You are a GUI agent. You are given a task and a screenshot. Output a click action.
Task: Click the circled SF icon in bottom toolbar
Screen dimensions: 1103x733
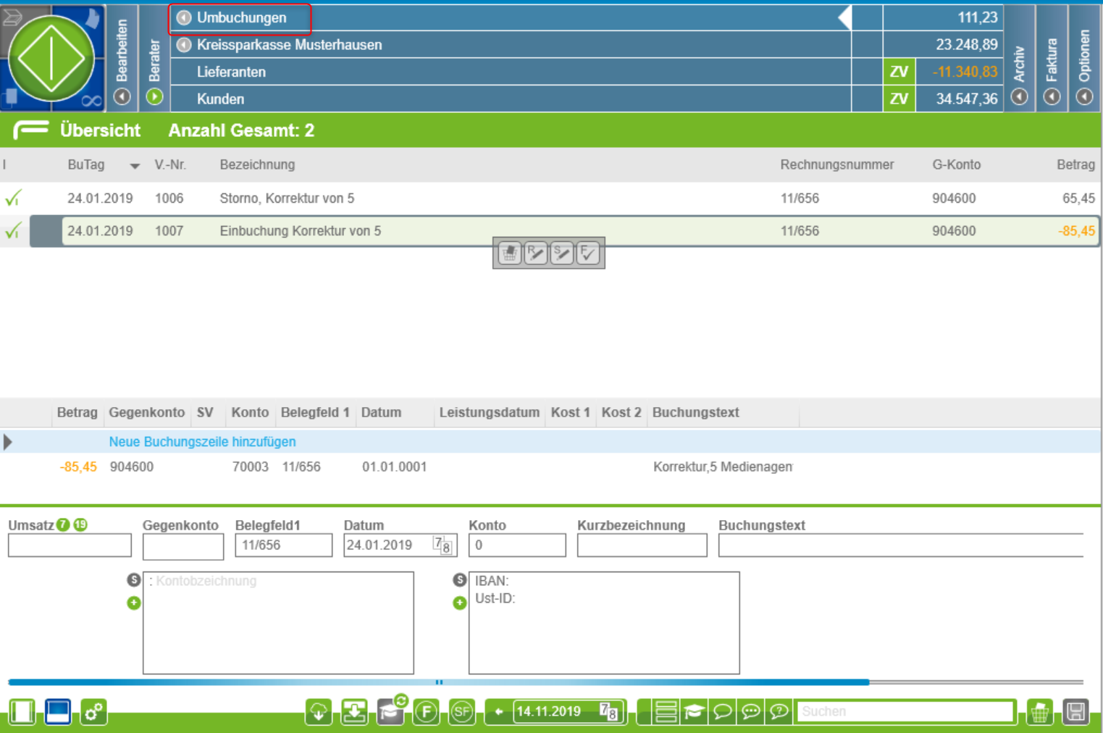(461, 711)
